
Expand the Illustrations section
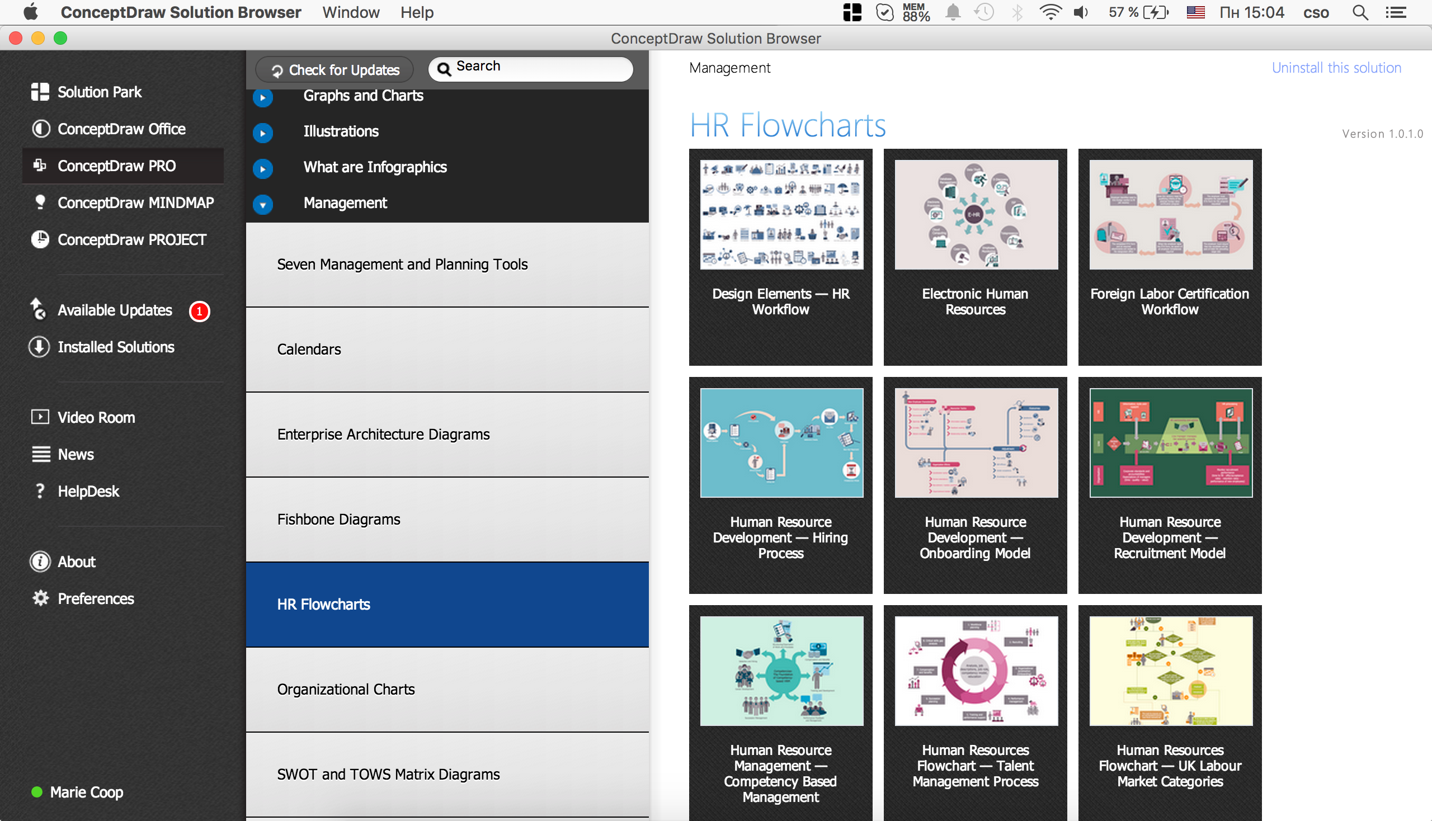[265, 132]
